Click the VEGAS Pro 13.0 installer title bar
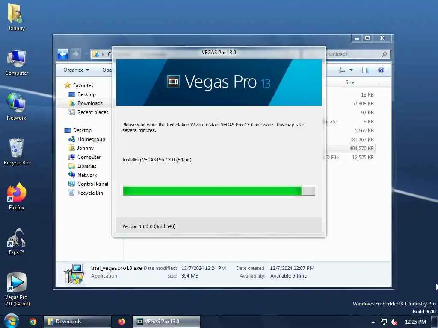This screenshot has height=328, width=438. [219, 53]
